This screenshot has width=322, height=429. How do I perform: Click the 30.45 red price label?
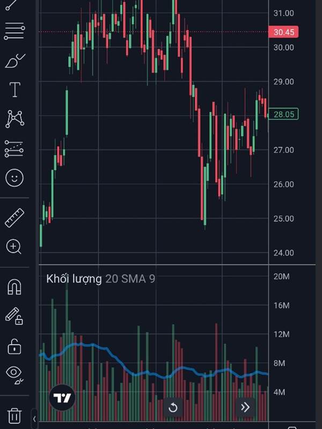283,32
